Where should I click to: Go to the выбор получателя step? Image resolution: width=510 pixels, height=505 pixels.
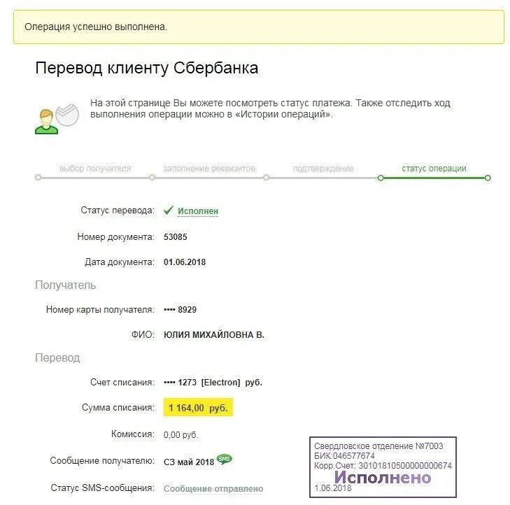(95, 169)
